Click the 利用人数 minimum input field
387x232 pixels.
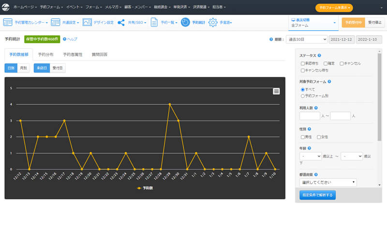[310, 116]
